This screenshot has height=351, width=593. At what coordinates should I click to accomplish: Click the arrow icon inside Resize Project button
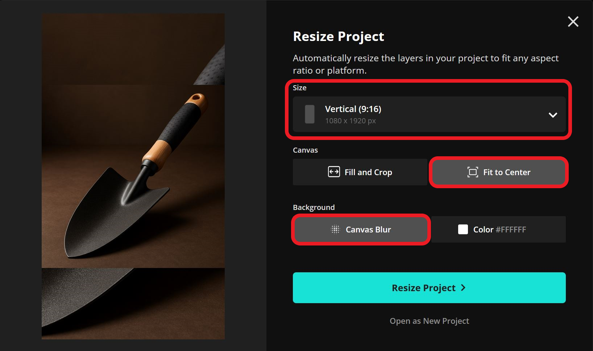click(463, 288)
